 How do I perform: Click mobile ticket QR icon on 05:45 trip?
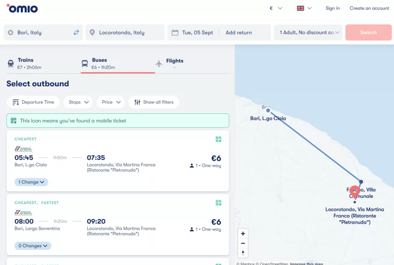pos(219,139)
